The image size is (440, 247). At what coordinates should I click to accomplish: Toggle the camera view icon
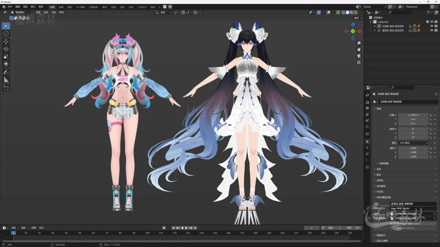(x=359, y=56)
